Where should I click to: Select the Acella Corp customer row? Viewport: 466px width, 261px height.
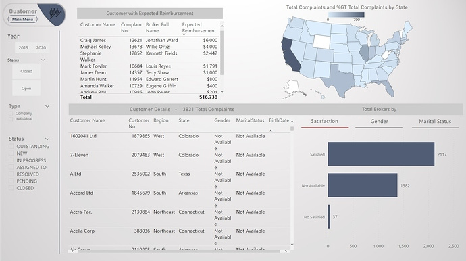[179, 237]
